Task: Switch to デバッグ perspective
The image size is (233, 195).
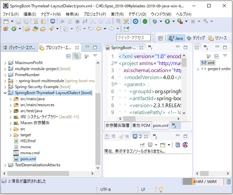Action: point(196,38)
